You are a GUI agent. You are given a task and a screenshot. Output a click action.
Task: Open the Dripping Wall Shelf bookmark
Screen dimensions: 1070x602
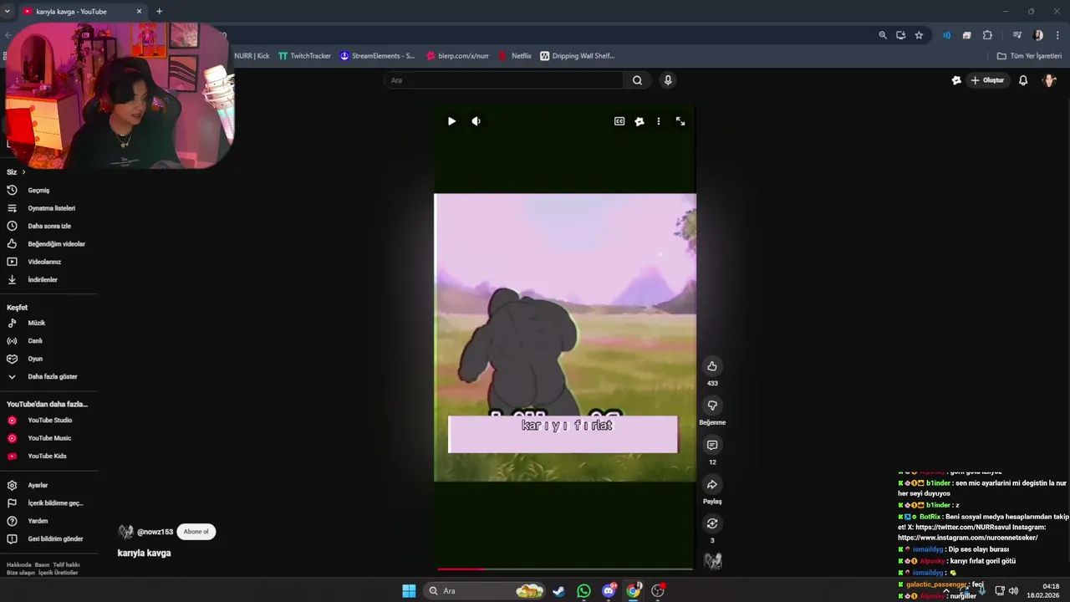click(x=578, y=56)
